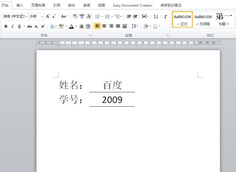This screenshot has height=172, width=236.
Task: Open the Easy Document Creator tab
Action: coord(133,5)
